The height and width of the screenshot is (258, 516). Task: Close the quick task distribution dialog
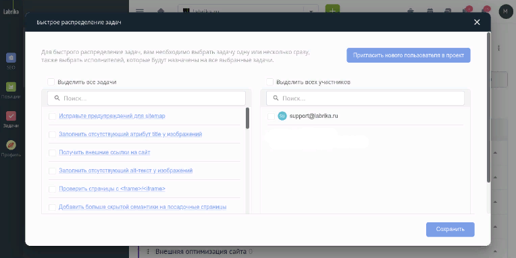pos(477,22)
